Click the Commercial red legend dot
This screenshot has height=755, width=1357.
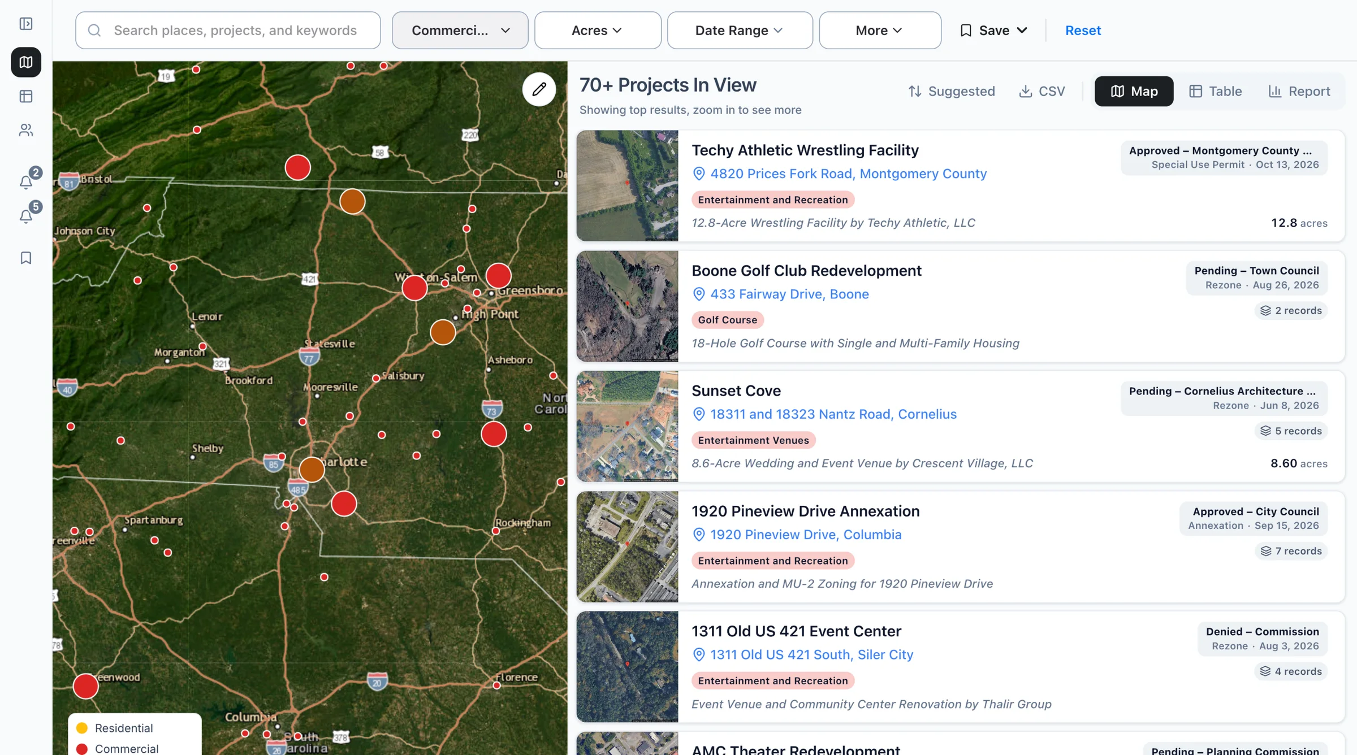tap(82, 748)
